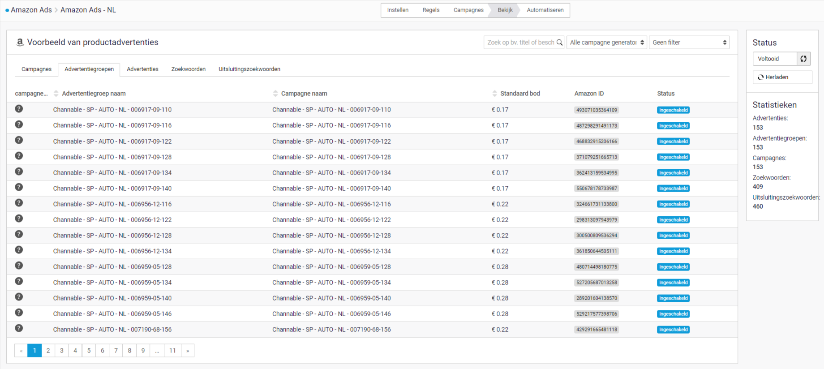Click the help icon for row 006917-09-116
Screen dimensions: 824x369
click(19, 124)
